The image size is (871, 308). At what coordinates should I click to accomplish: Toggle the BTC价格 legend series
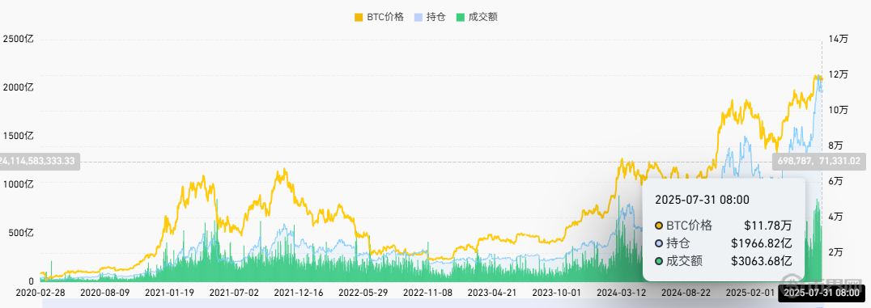point(379,17)
